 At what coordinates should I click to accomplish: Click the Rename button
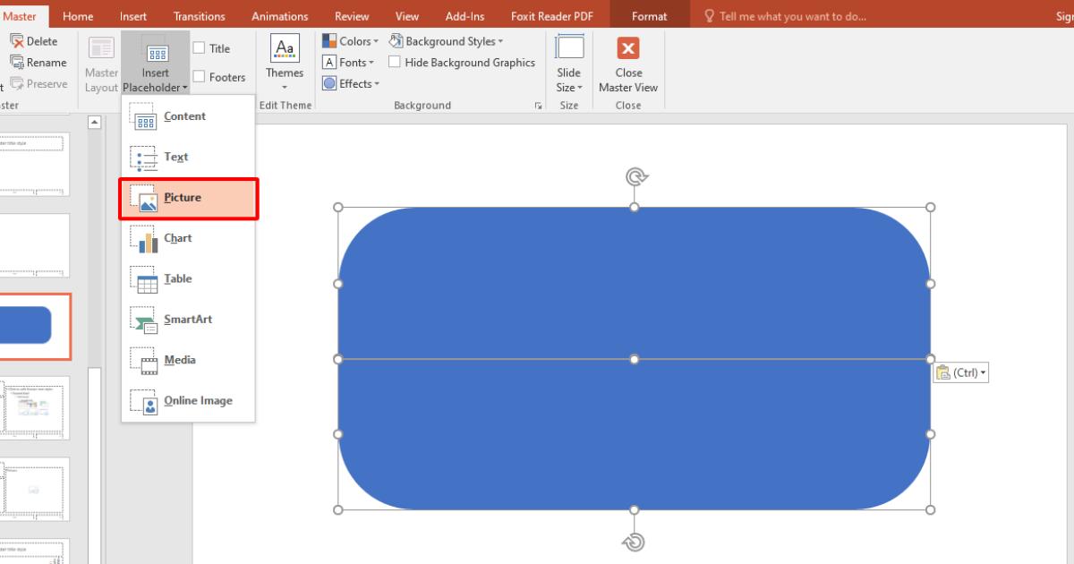pos(41,62)
